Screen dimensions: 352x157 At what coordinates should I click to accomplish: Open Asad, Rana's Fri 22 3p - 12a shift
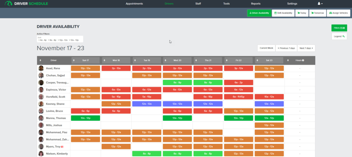pos(238,68)
